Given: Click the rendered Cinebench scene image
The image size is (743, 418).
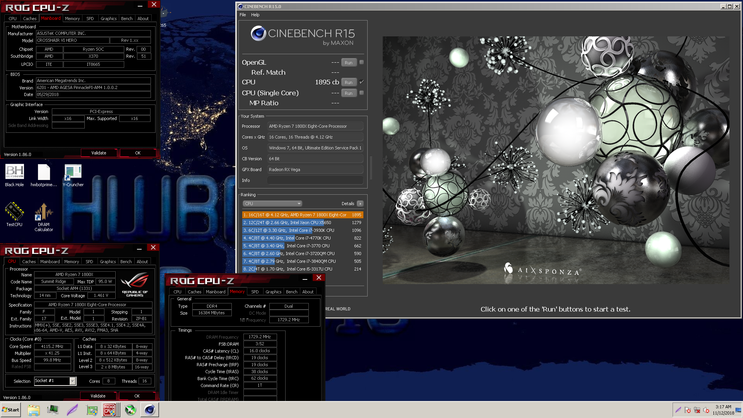Looking at the screenshot, I should [556, 160].
